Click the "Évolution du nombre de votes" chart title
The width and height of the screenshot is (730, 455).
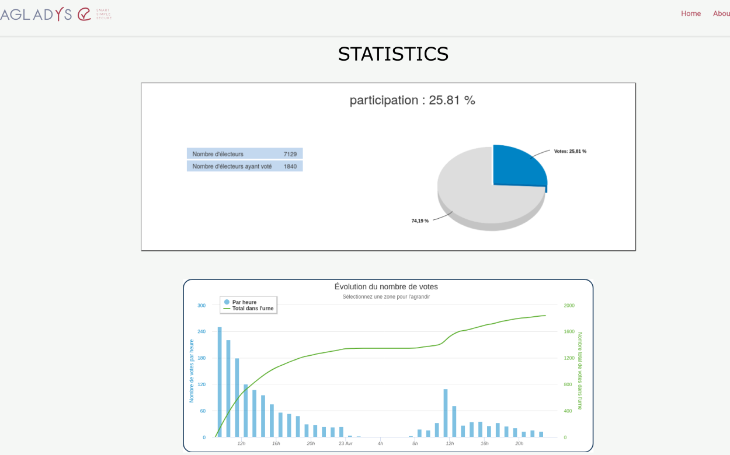pyautogui.click(x=386, y=287)
